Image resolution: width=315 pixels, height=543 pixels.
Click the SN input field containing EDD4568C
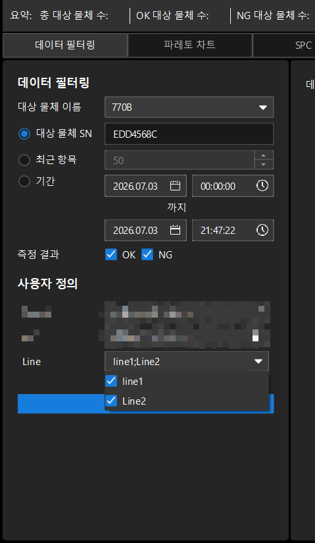click(189, 134)
